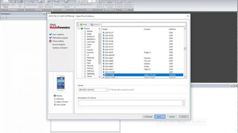Screen dimensions: 238x133
Task: Select the Forever model row
Action: pyautogui.click(x=143, y=61)
